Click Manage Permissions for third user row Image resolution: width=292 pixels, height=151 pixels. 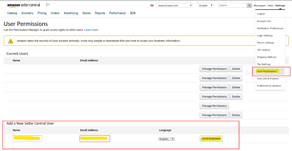tap(214, 87)
